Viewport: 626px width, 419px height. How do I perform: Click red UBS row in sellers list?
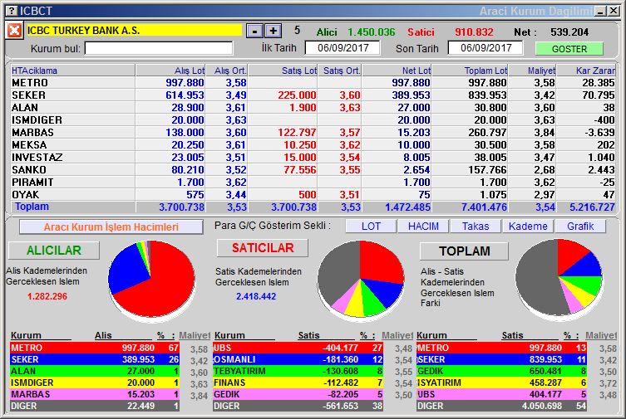(298, 348)
